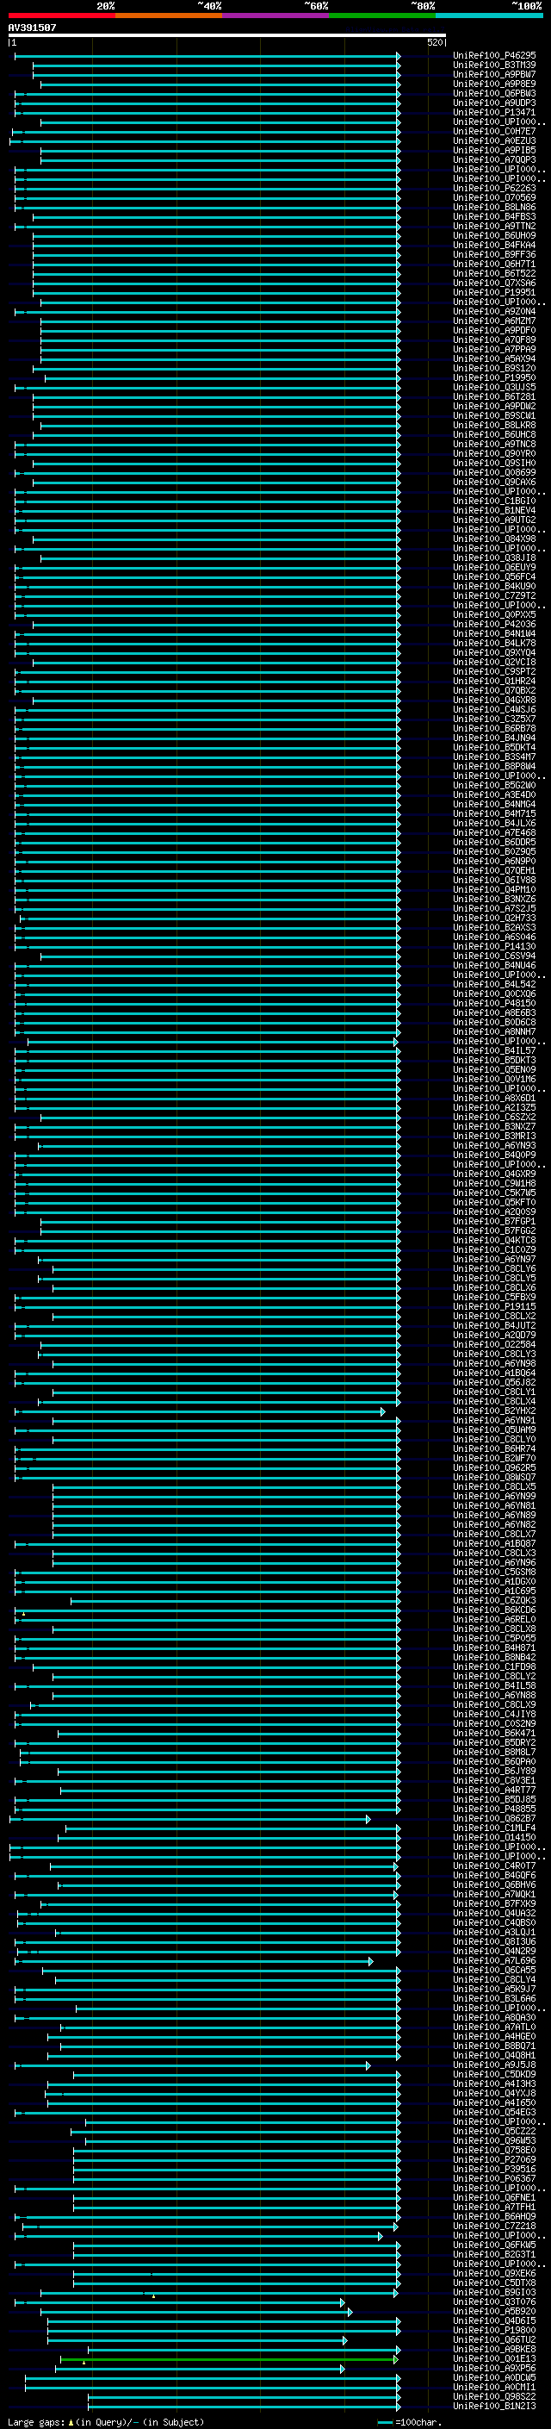Open hit UniRef100_P19951
Screen dimensions: 551x2429
(x=494, y=292)
